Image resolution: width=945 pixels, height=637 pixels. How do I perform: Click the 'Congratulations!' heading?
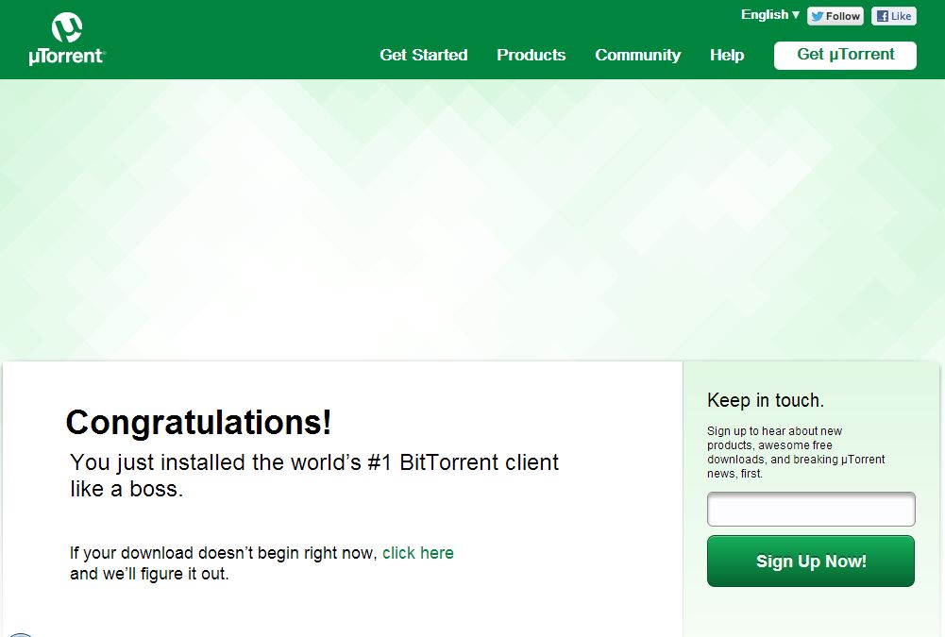(199, 423)
